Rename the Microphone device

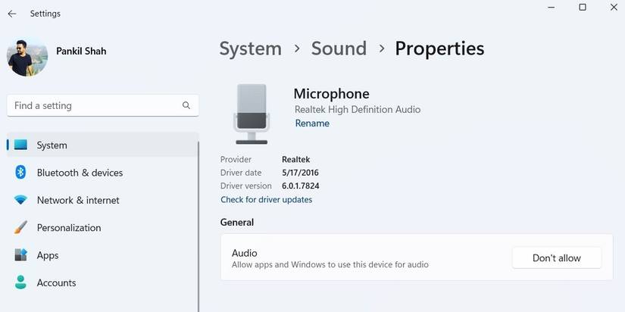(312, 123)
